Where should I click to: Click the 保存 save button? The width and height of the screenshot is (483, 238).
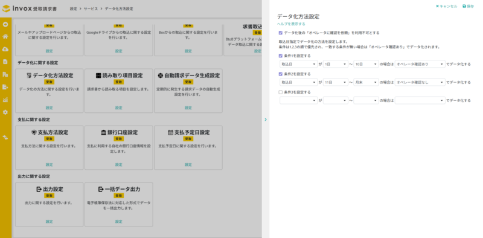[469, 6]
